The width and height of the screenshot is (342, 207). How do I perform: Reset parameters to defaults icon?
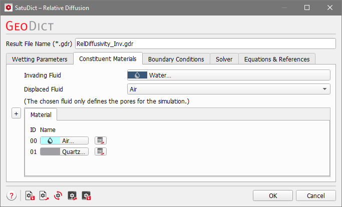click(x=58, y=195)
